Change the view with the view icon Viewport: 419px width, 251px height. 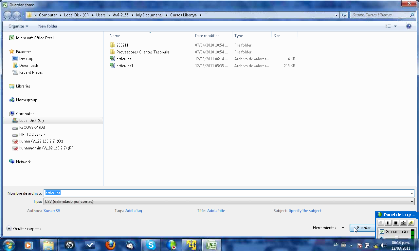[388, 26]
